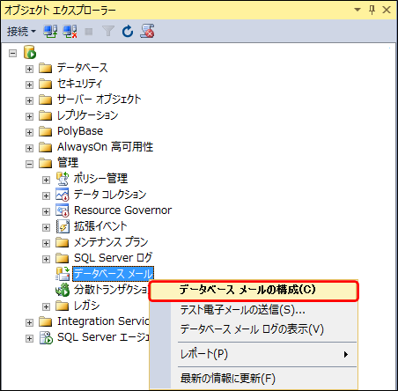Choose データベース メールの構成(C) menu item
Image resolution: width=398 pixels, height=391 pixels.
click(x=254, y=291)
